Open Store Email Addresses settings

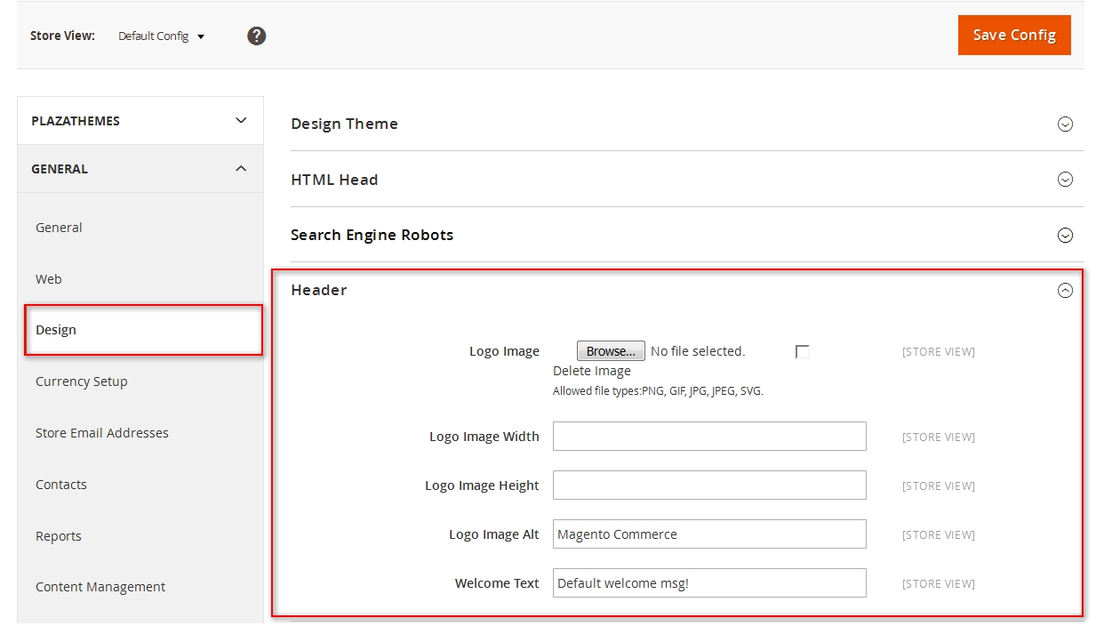click(102, 433)
